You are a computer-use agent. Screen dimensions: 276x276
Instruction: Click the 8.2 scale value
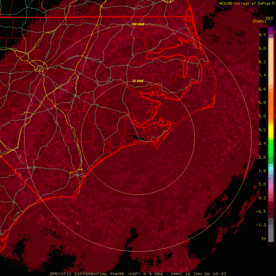pos(262,62)
